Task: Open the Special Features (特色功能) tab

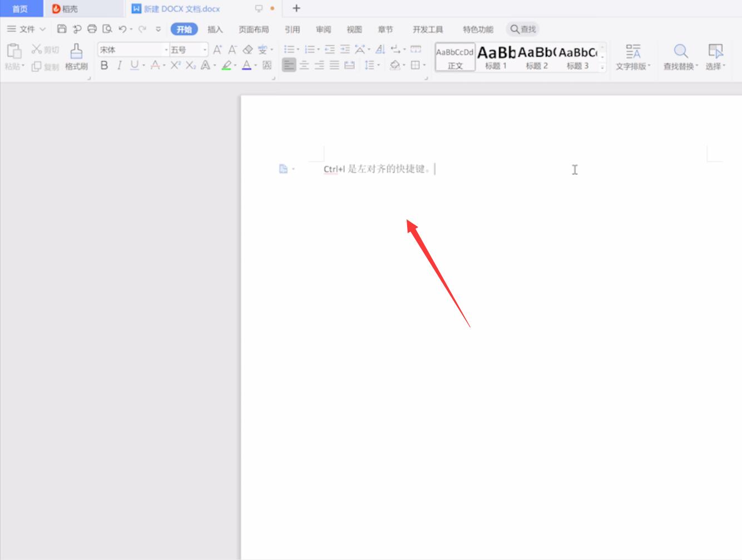Action: pos(478,30)
